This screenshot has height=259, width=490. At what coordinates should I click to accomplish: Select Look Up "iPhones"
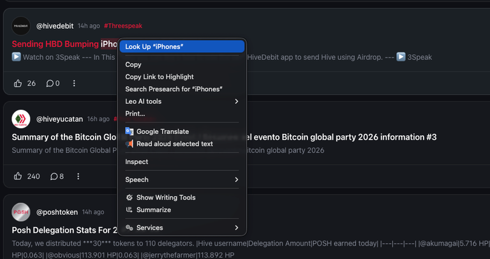pos(182,47)
